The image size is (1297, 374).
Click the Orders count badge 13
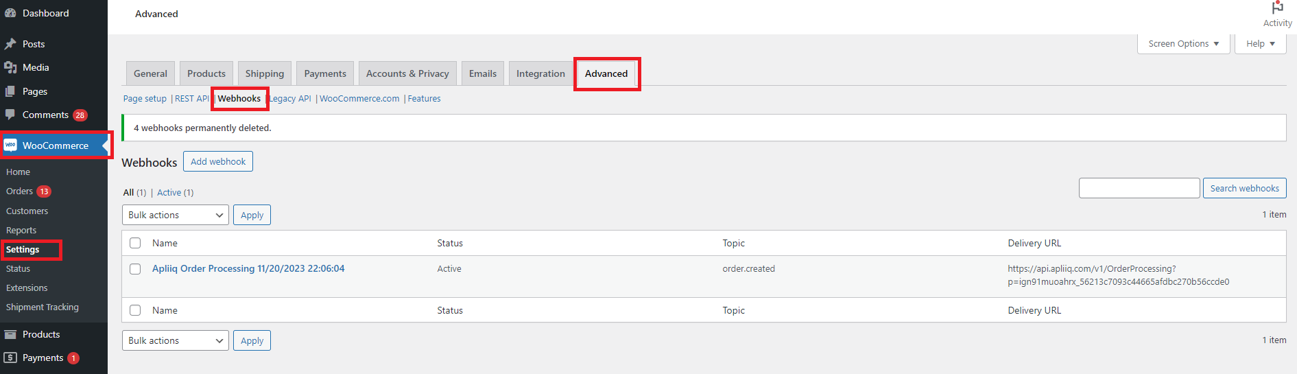coord(44,191)
